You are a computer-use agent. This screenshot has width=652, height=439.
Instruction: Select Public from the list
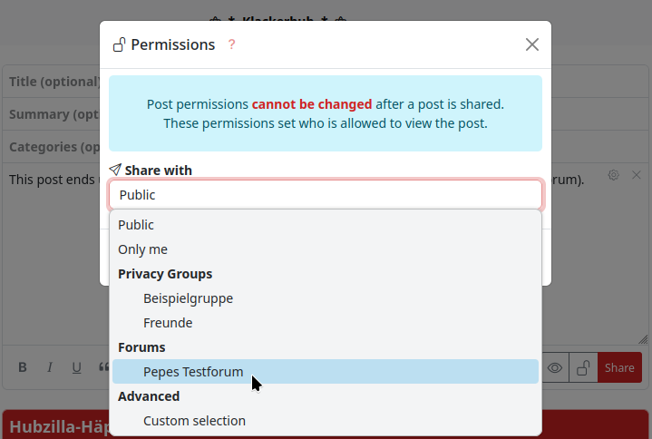[136, 225]
